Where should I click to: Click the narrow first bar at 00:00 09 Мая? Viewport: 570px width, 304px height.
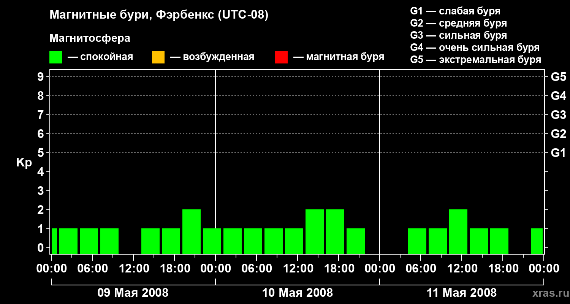(x=54, y=241)
